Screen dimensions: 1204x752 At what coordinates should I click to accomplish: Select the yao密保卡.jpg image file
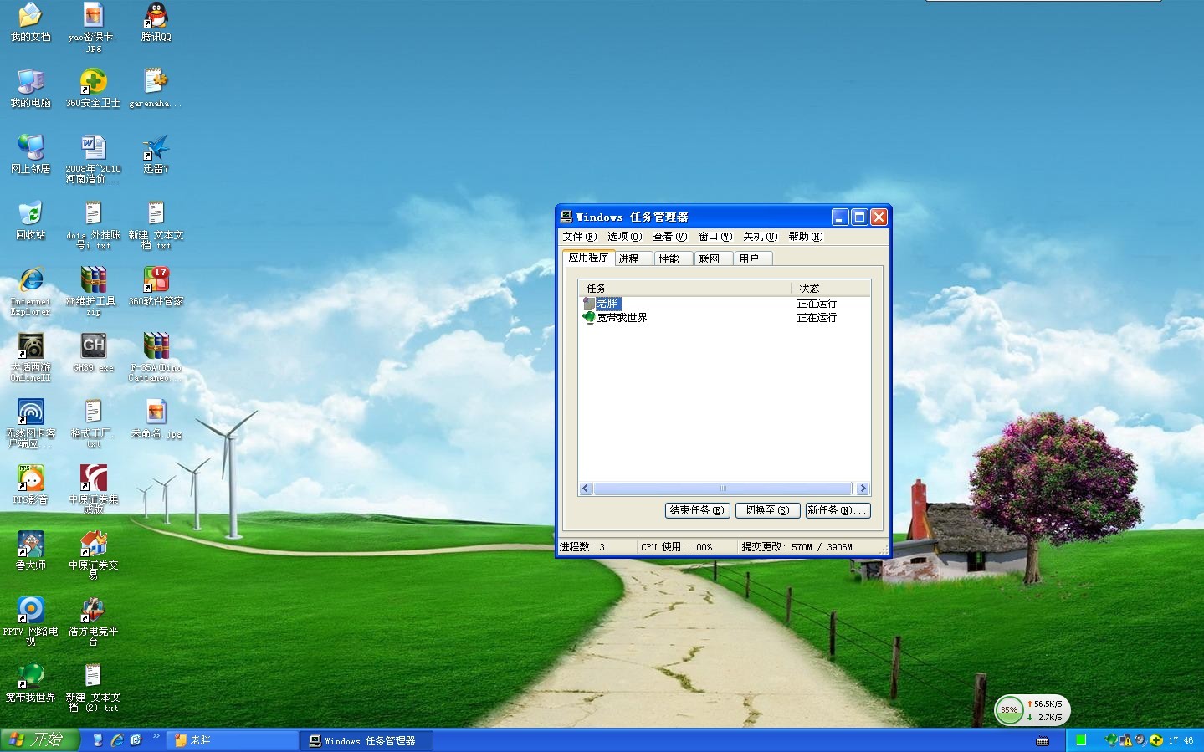click(x=93, y=27)
